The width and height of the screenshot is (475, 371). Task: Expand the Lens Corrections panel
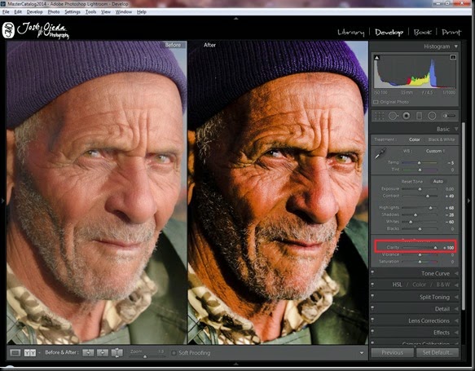456,320
